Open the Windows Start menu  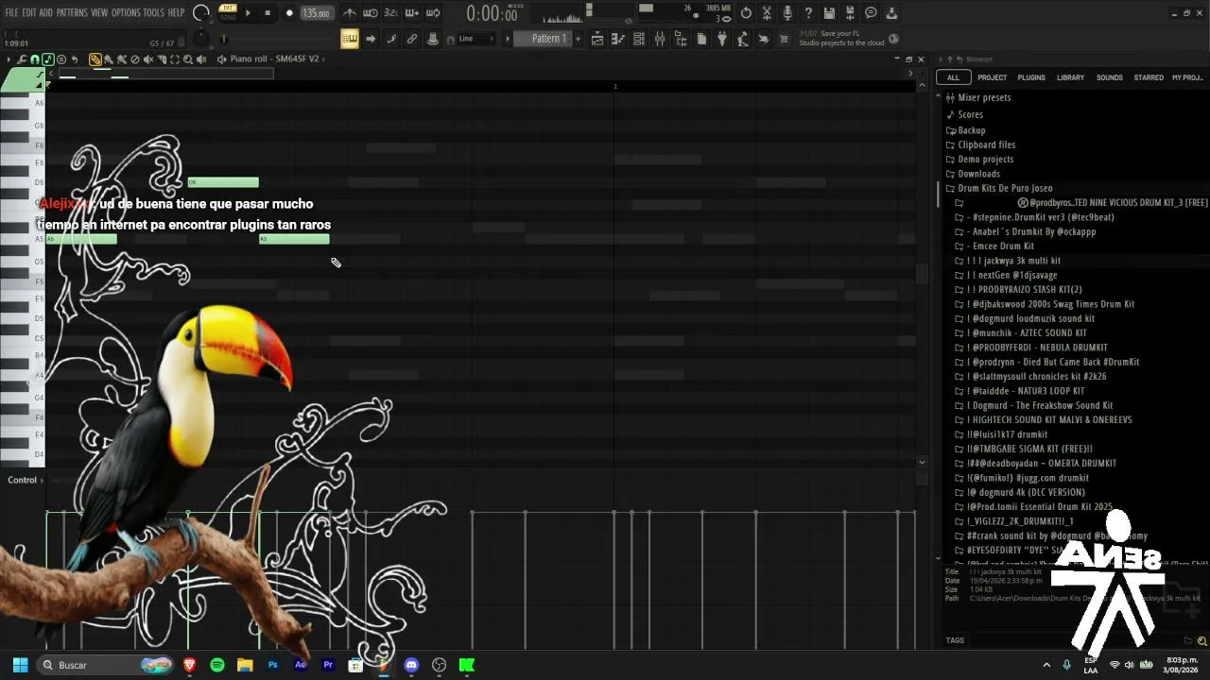point(20,665)
